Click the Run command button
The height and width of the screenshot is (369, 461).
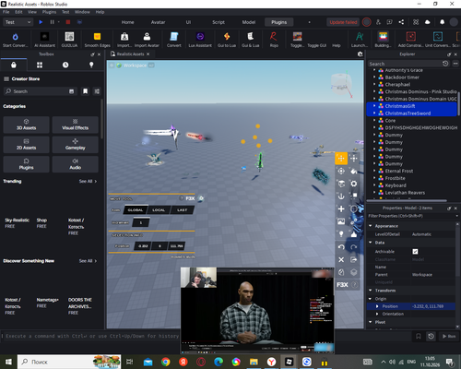pos(449,337)
